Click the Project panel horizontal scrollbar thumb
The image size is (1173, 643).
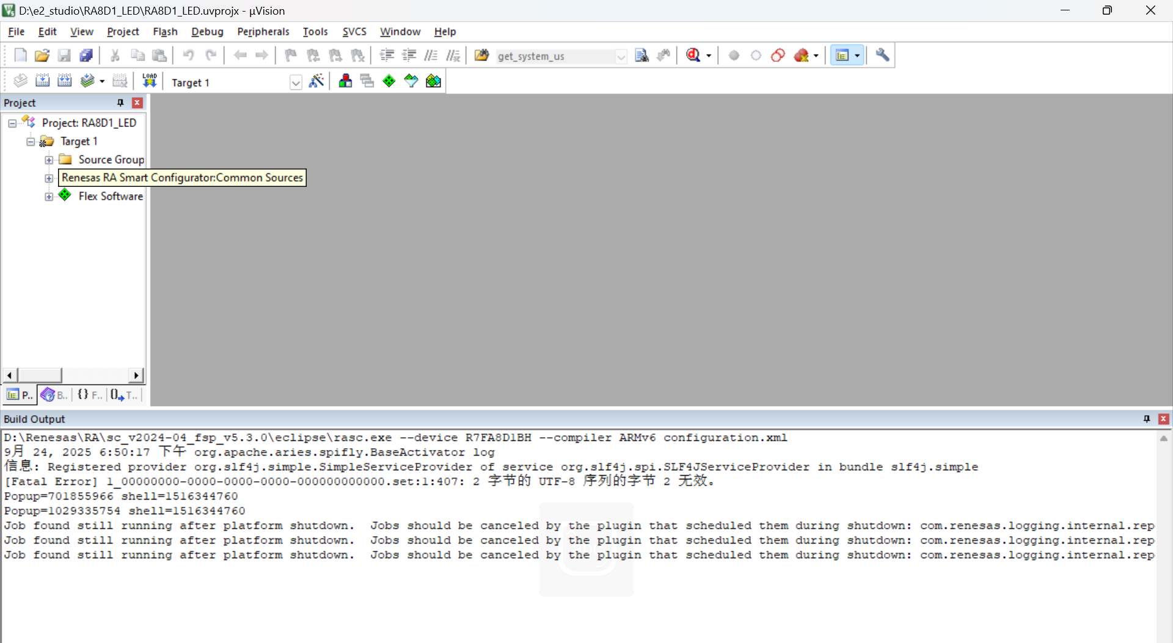click(x=40, y=375)
